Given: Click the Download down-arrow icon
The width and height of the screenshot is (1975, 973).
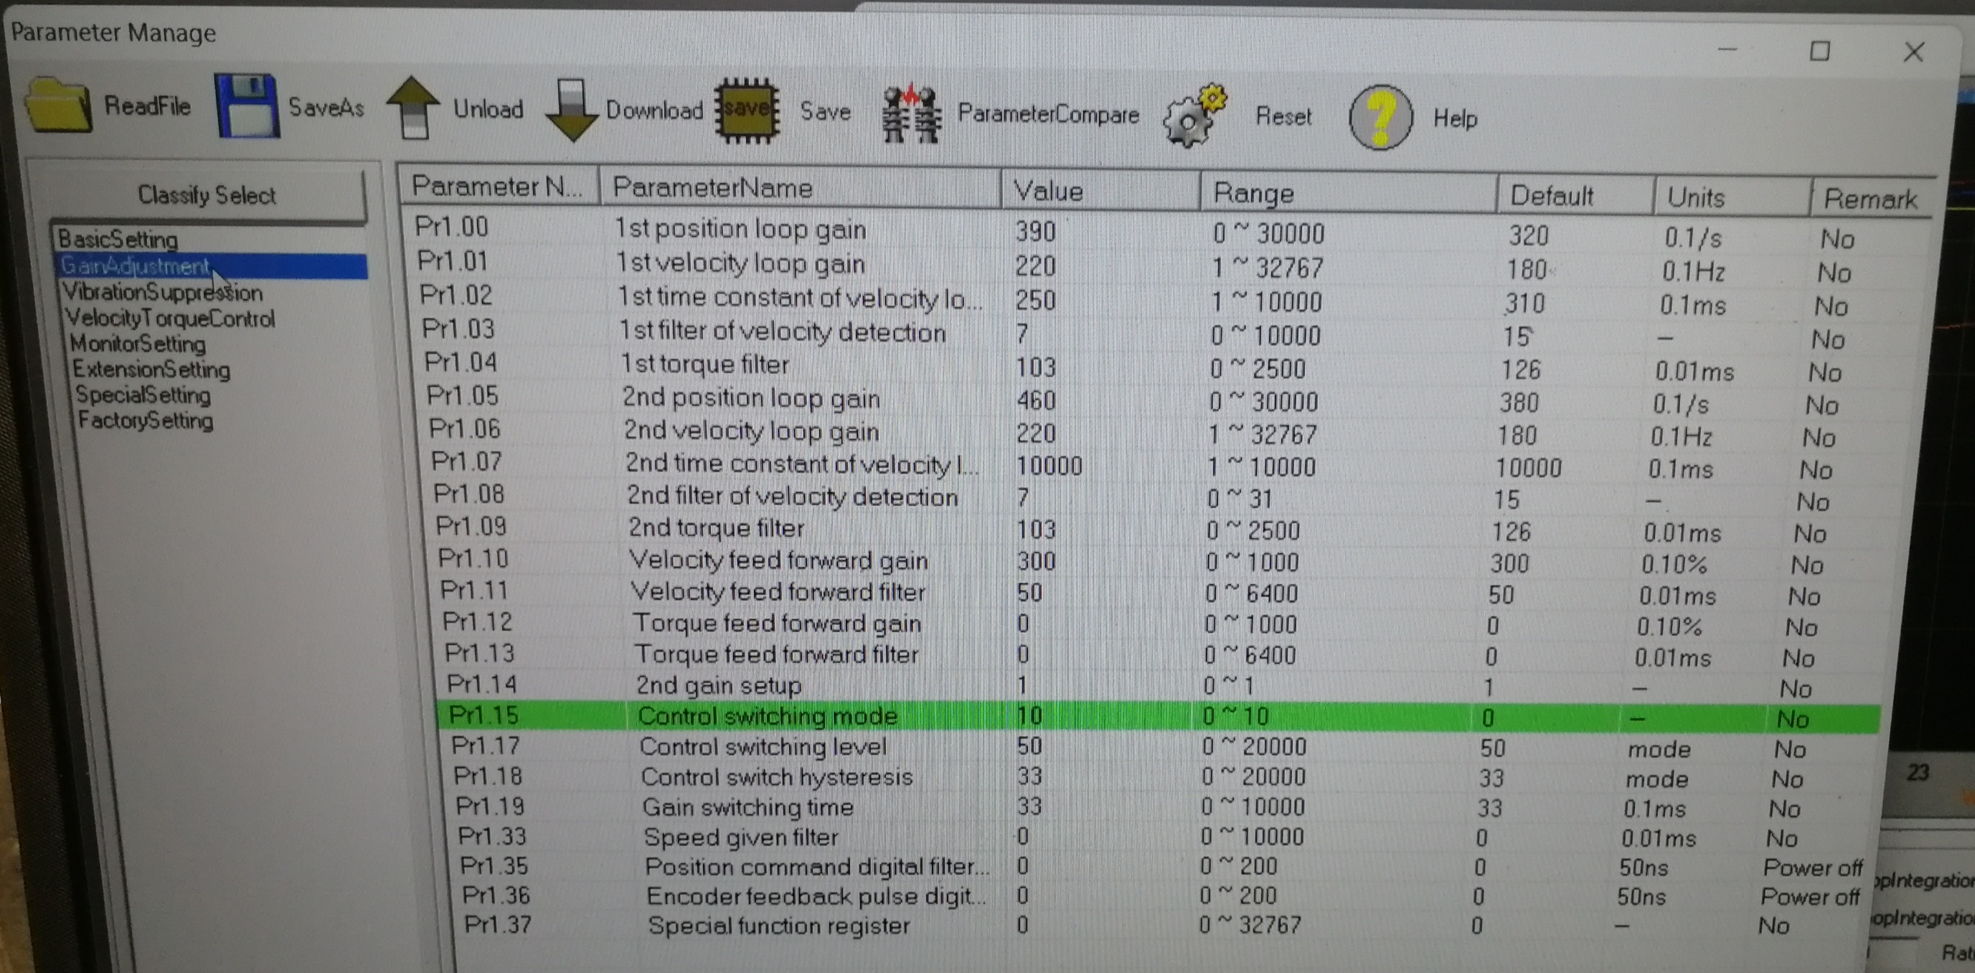Looking at the screenshot, I should [572, 111].
